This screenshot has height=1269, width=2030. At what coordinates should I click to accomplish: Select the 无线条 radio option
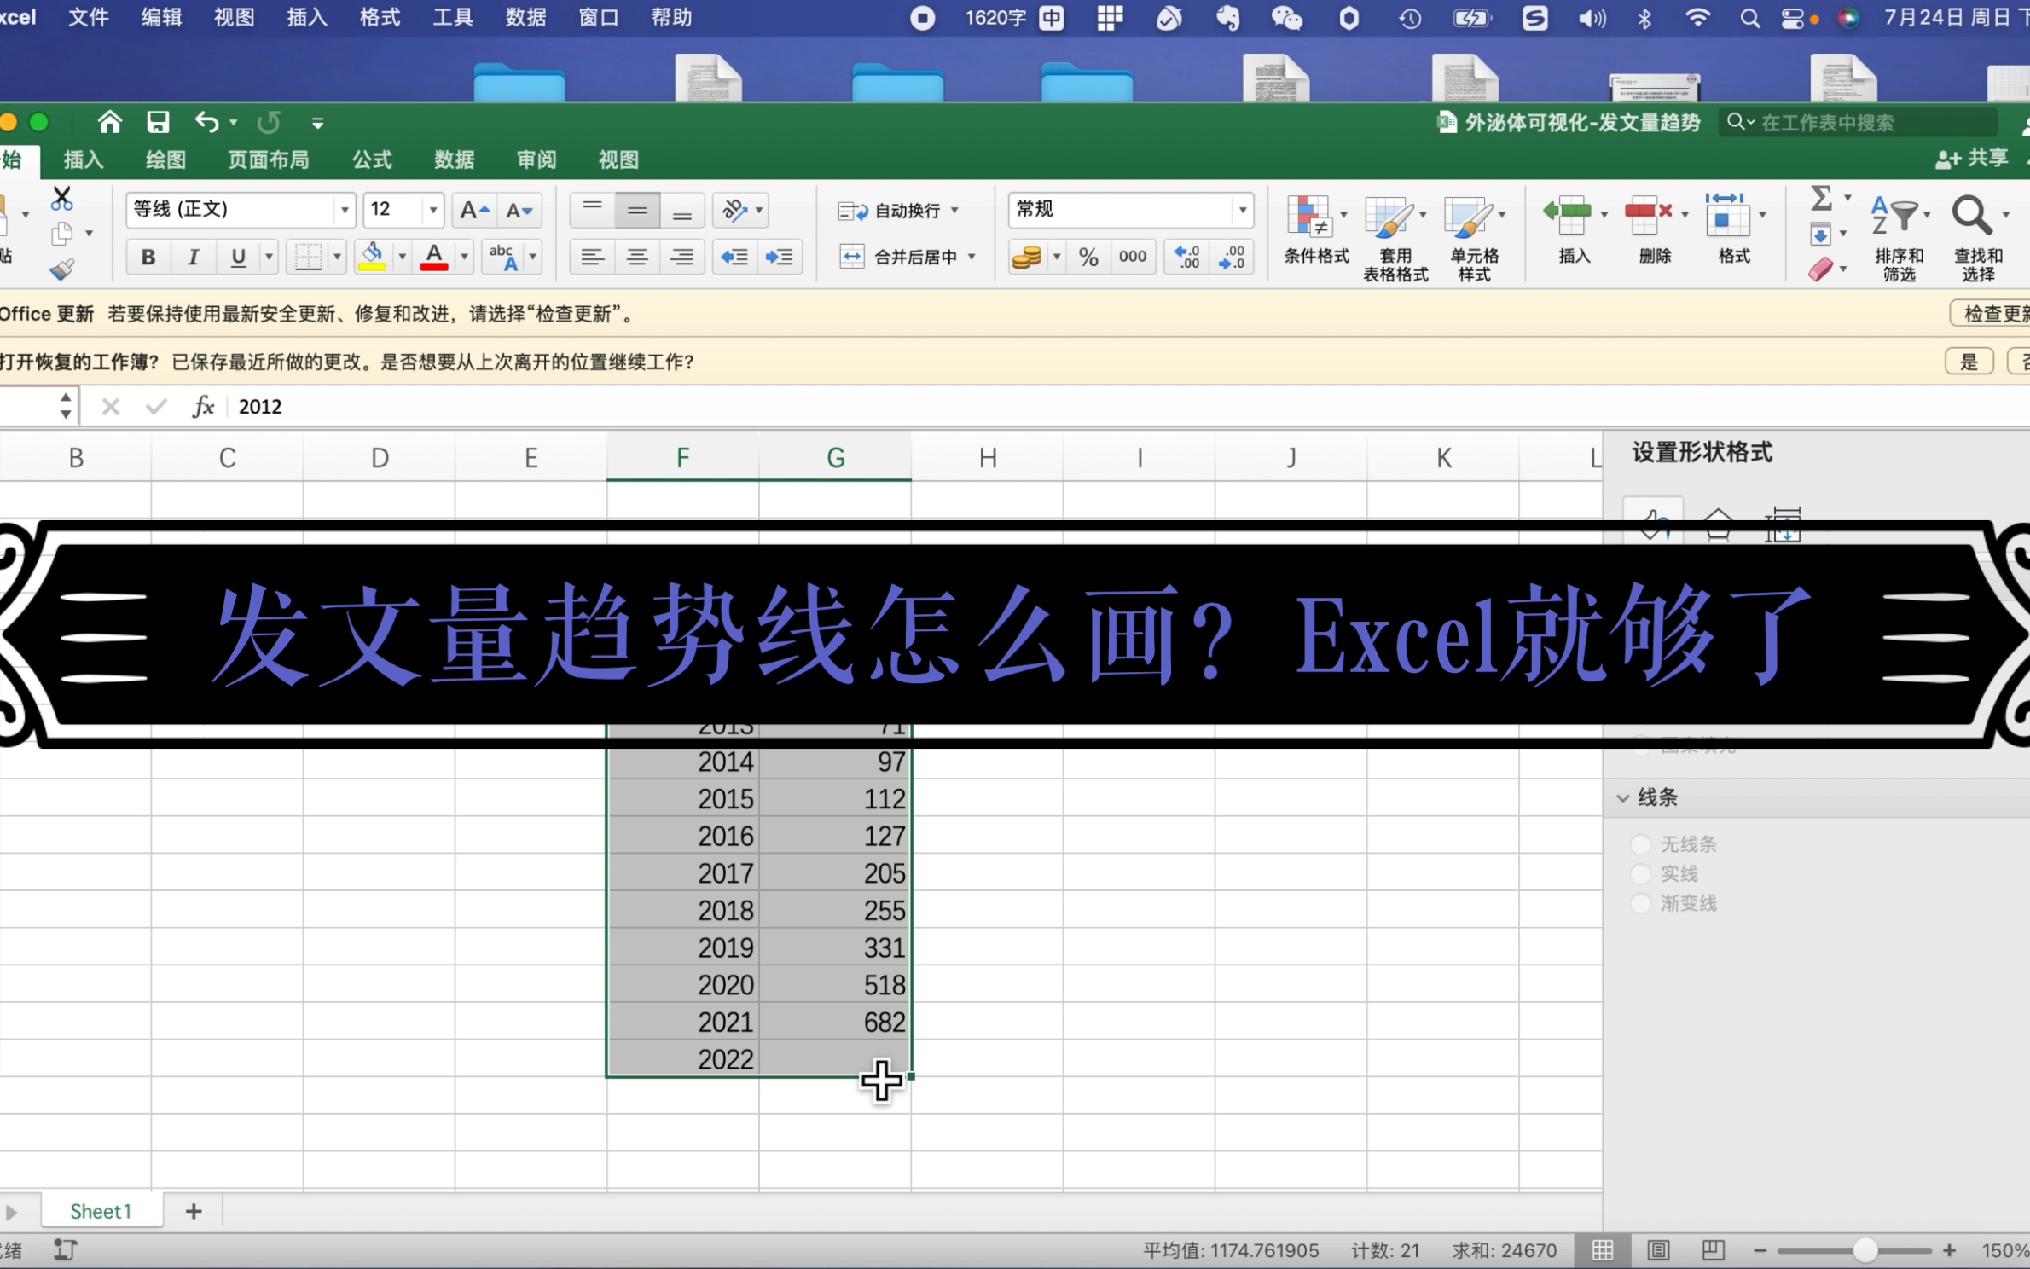[1641, 844]
